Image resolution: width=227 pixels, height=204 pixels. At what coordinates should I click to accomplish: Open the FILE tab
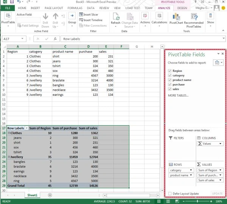coord(8,8)
